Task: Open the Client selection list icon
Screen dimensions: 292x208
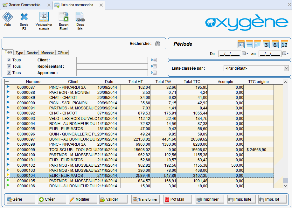Action: point(154,60)
